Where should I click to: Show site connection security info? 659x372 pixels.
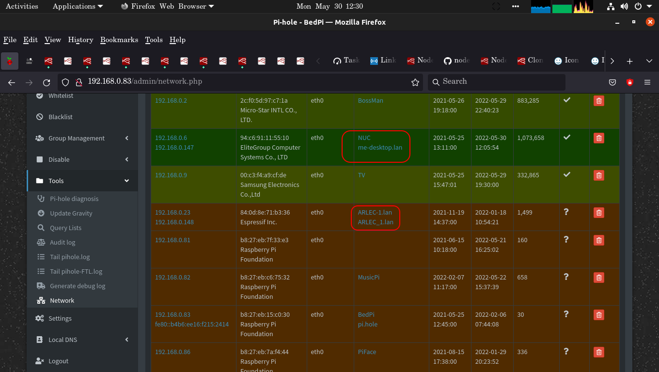click(78, 82)
